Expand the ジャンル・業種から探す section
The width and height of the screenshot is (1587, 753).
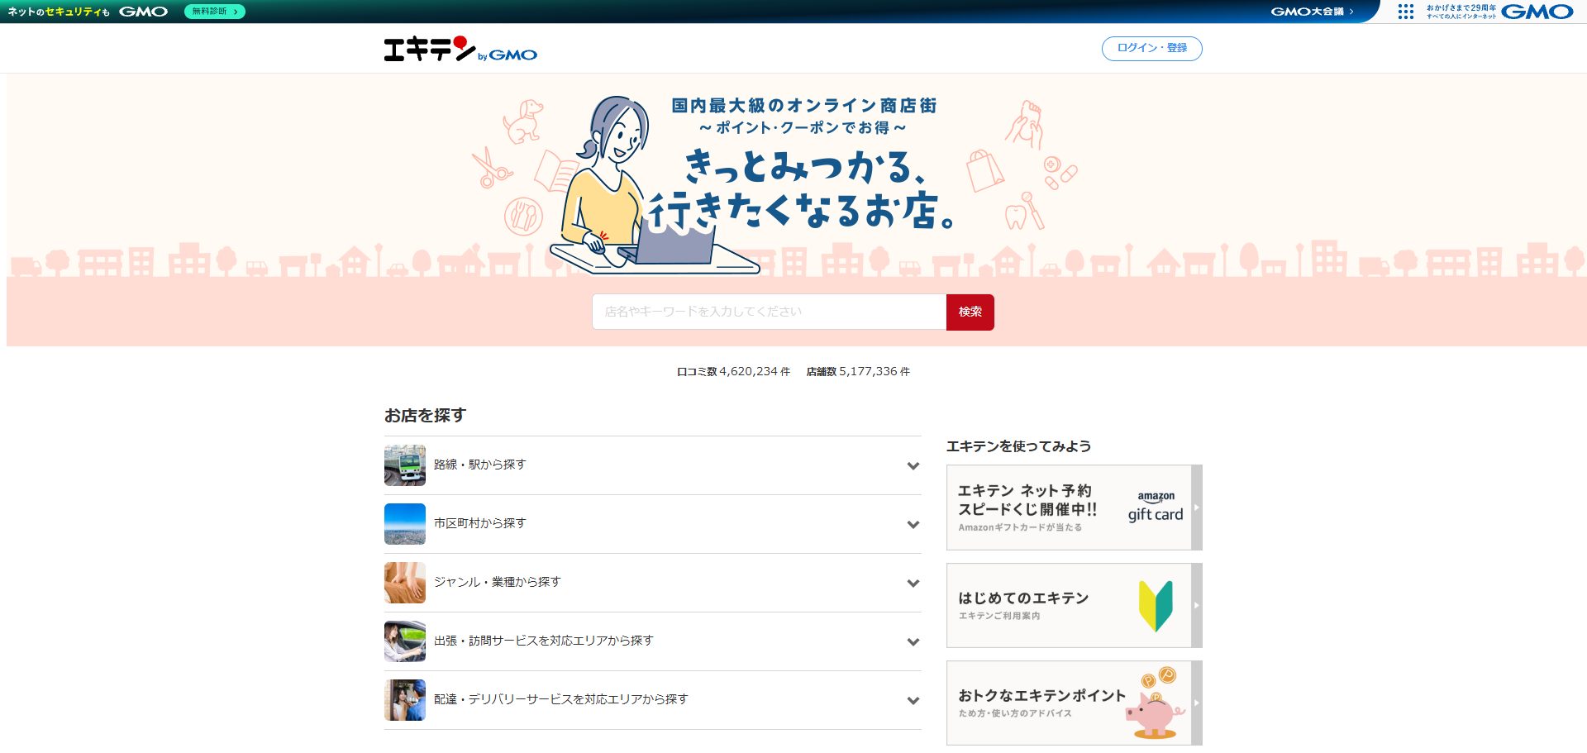pyautogui.click(x=912, y=582)
